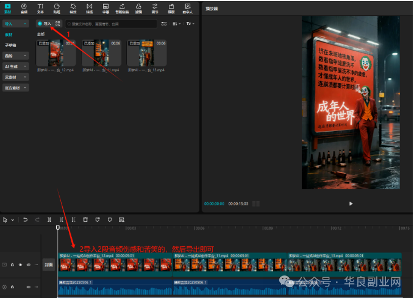The image size is (414, 298).
Task: Open the 贴纸 (Stickers) panel icon
Action: click(57, 8)
